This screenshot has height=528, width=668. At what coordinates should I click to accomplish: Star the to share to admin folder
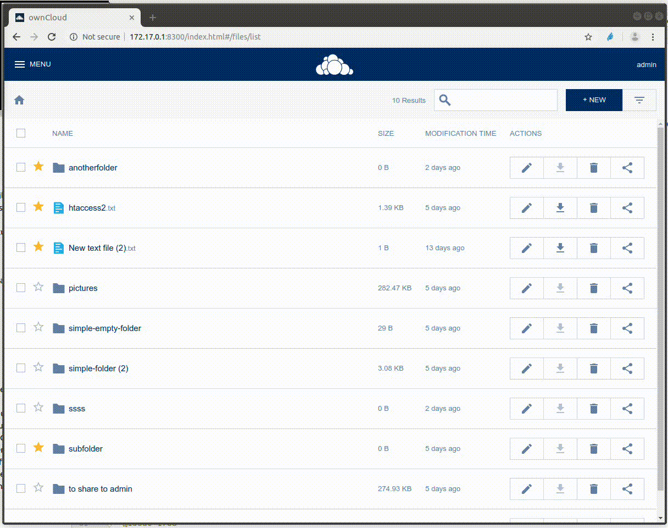tap(38, 487)
